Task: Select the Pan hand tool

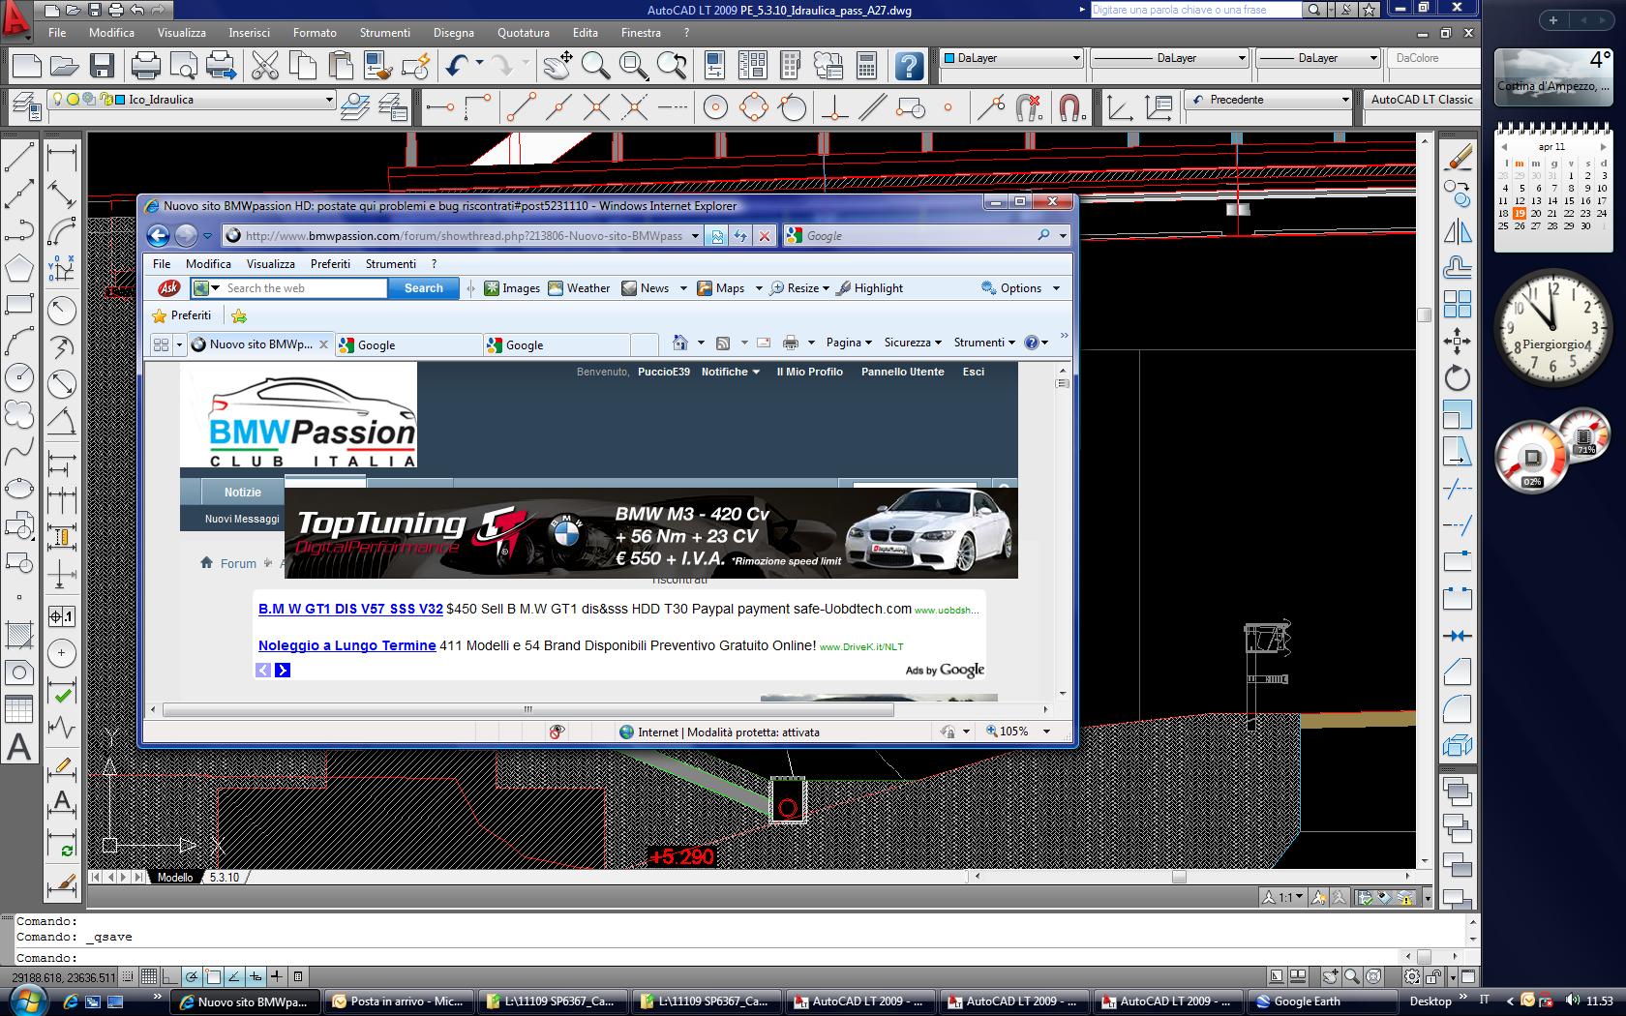Action: coord(557,66)
